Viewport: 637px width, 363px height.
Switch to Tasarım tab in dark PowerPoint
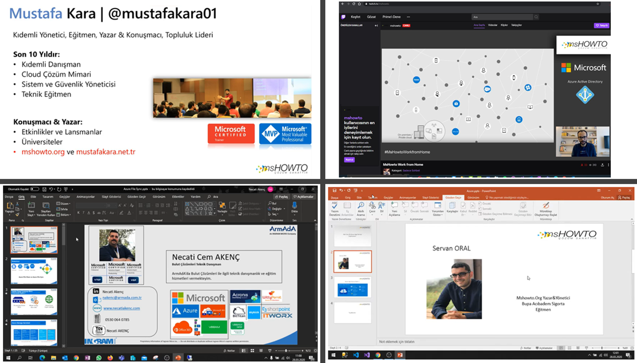pyautogui.click(x=48, y=197)
